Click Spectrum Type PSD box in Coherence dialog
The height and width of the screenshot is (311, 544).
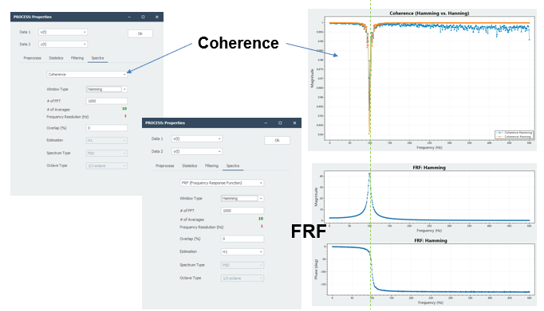click(x=107, y=154)
